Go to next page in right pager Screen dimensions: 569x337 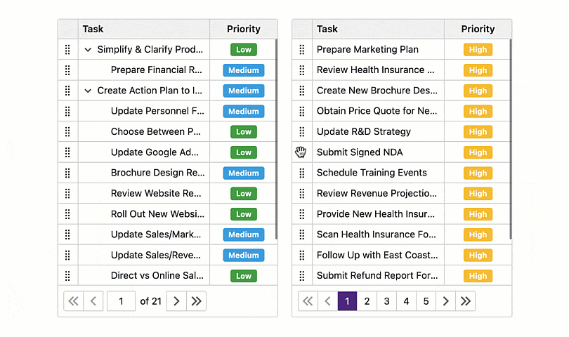[445, 301]
